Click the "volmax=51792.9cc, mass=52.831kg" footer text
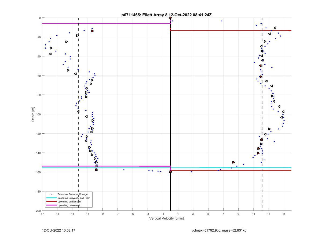Viewport: 322px width, 237px height. (219, 230)
